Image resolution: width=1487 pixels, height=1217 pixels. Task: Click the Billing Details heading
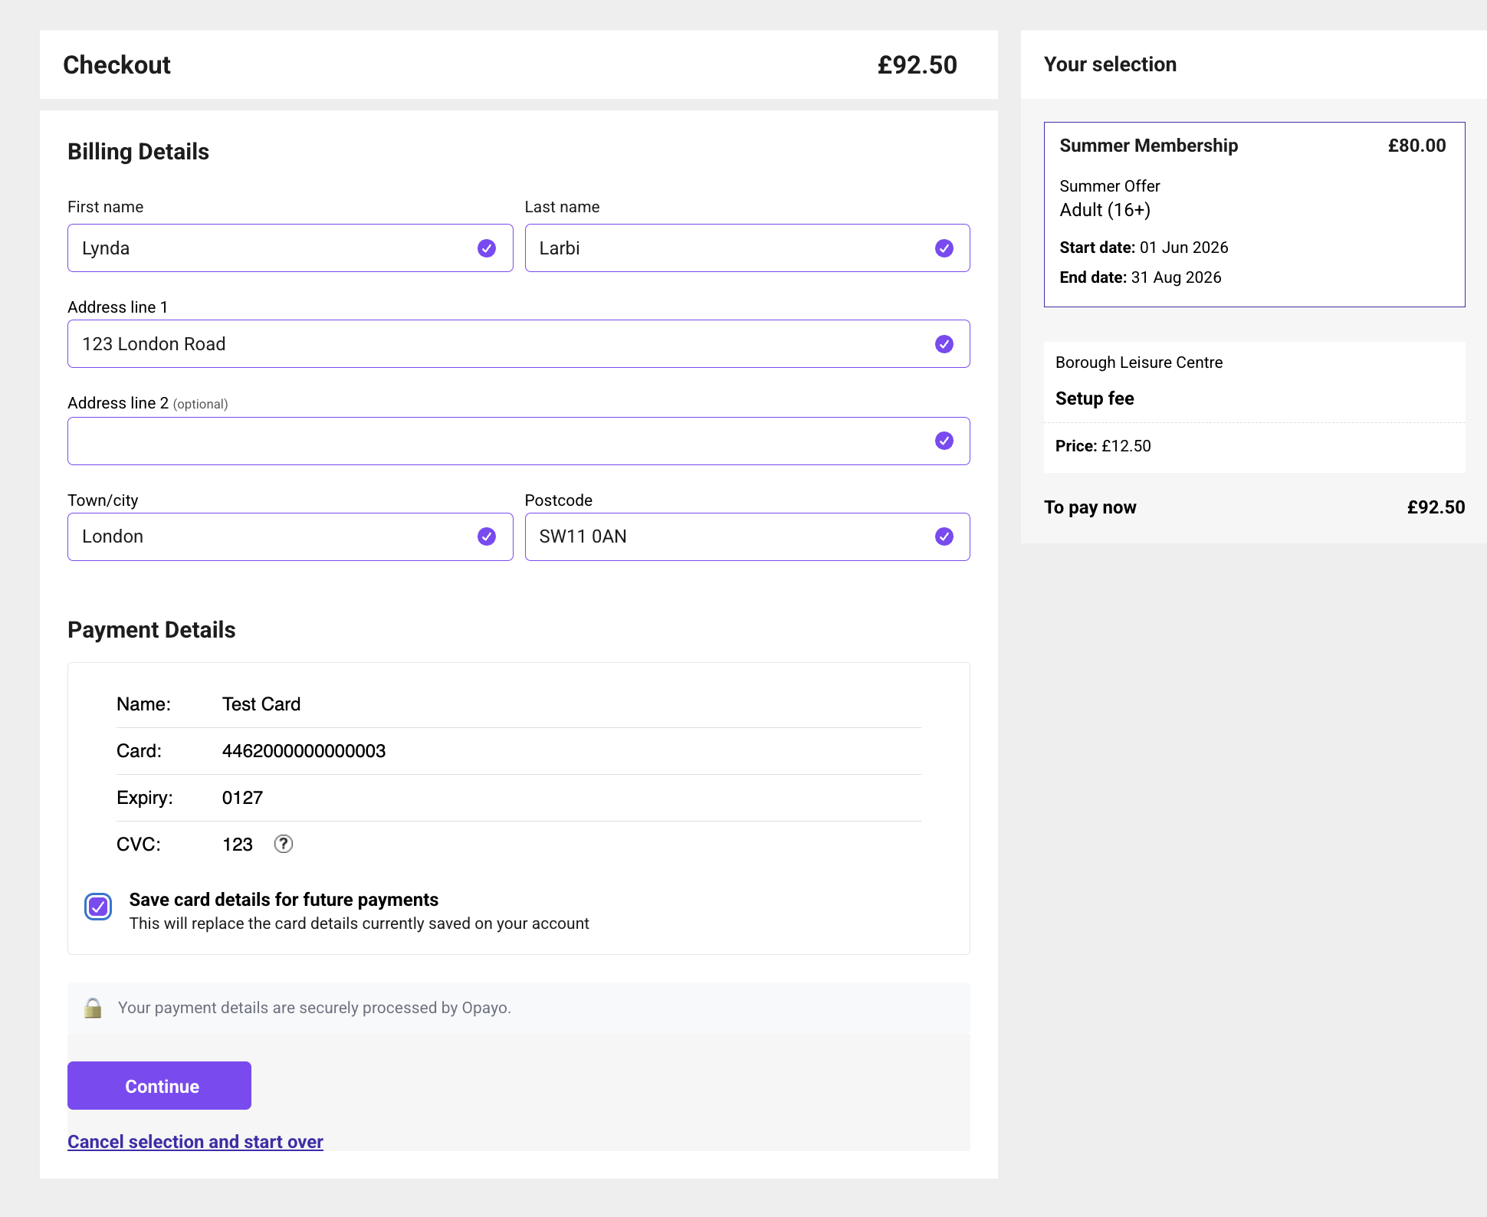[138, 152]
